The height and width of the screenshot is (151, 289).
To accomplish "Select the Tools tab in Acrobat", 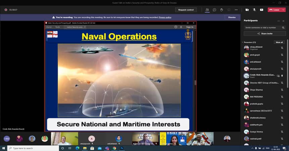I will point(58,27).
